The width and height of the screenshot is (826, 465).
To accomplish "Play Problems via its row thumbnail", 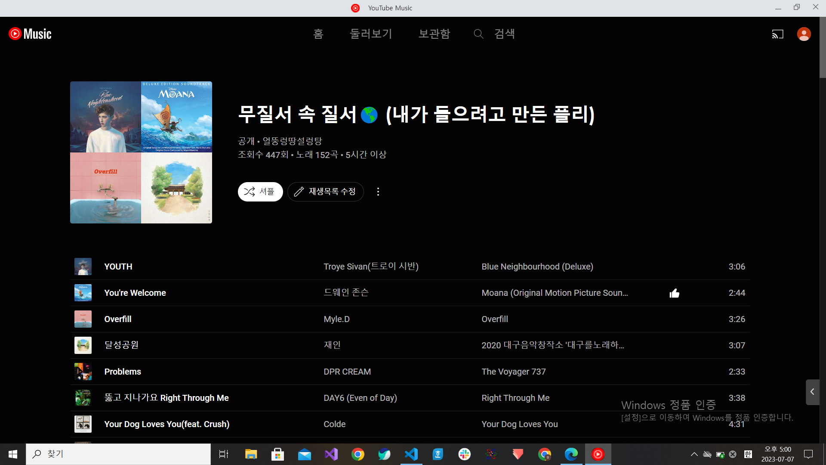I will (83, 372).
